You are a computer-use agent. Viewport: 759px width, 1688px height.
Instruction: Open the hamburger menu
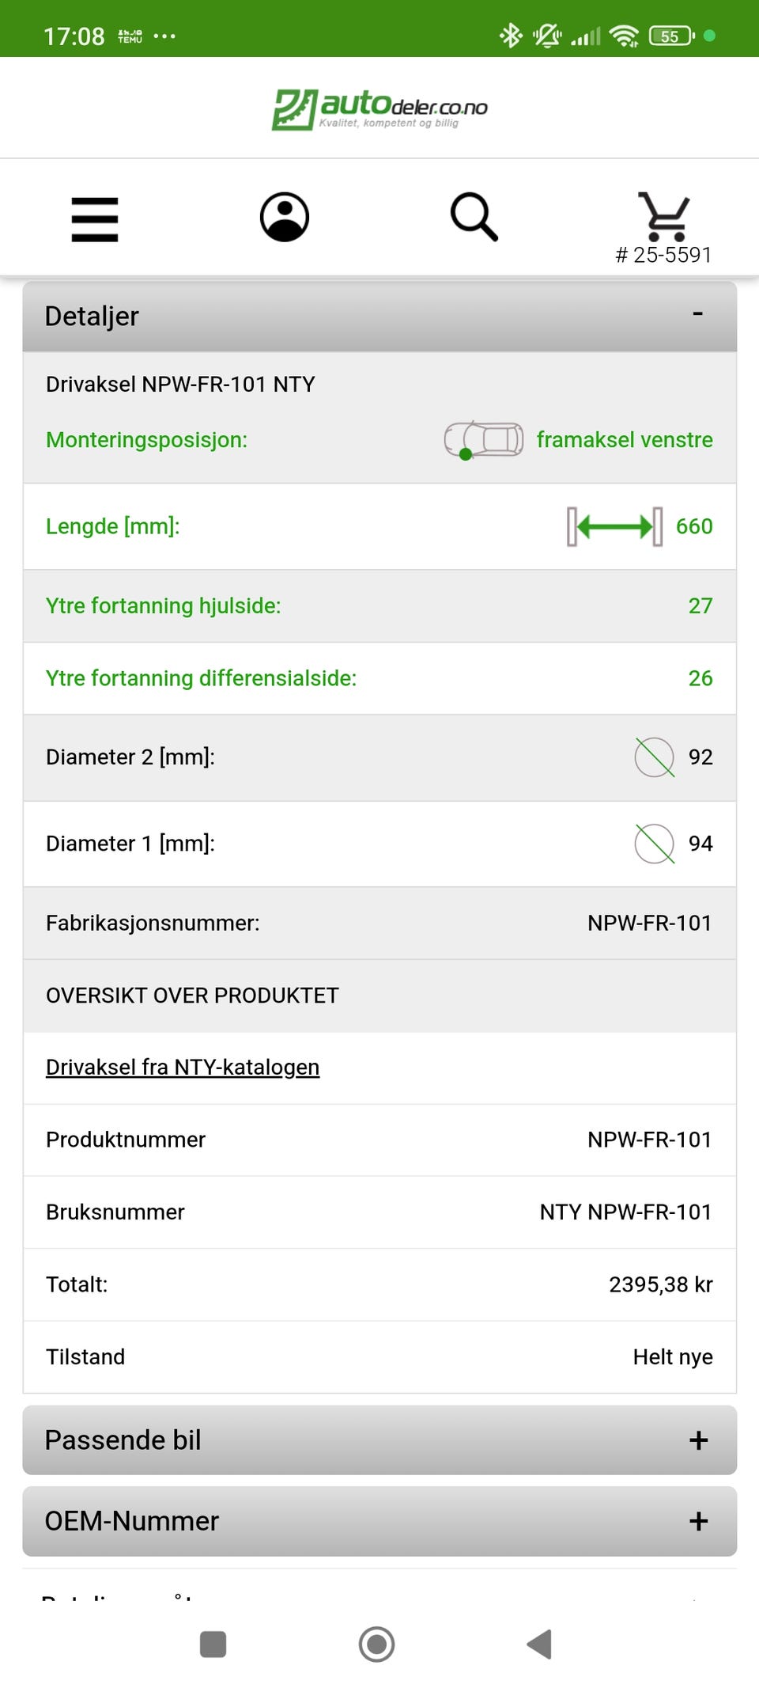click(95, 219)
